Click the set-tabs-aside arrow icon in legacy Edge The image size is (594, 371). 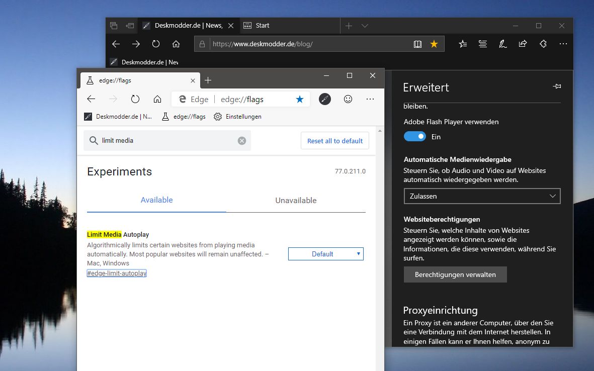pos(130,26)
